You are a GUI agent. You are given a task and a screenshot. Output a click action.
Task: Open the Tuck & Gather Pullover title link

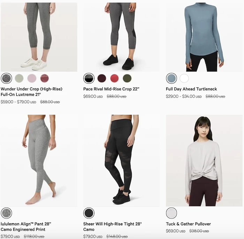point(188,224)
